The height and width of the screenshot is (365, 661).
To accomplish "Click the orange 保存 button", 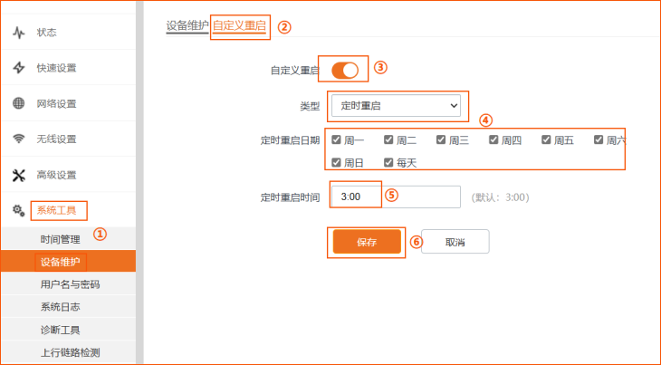I will (x=367, y=242).
